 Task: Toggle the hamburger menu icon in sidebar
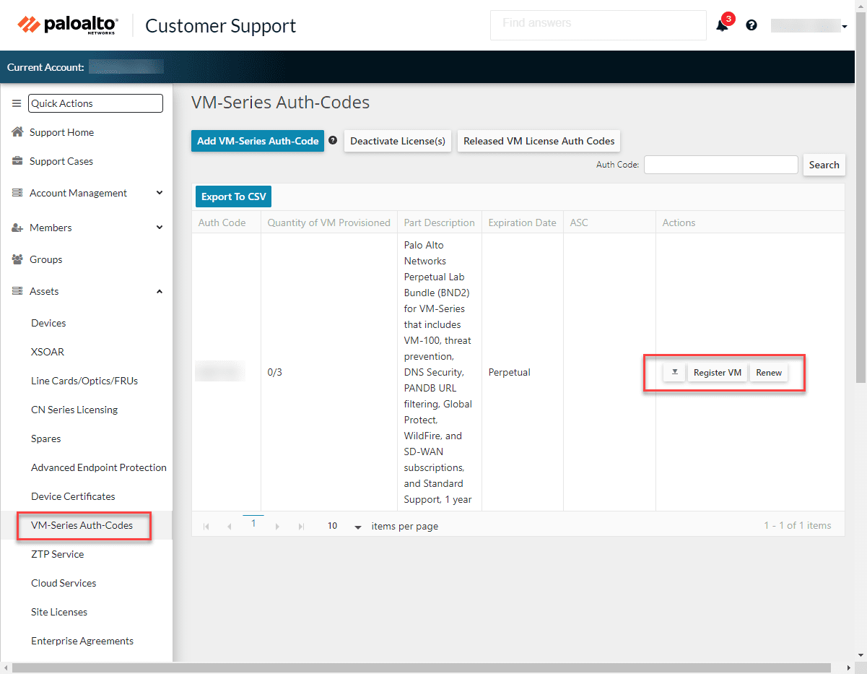17,103
